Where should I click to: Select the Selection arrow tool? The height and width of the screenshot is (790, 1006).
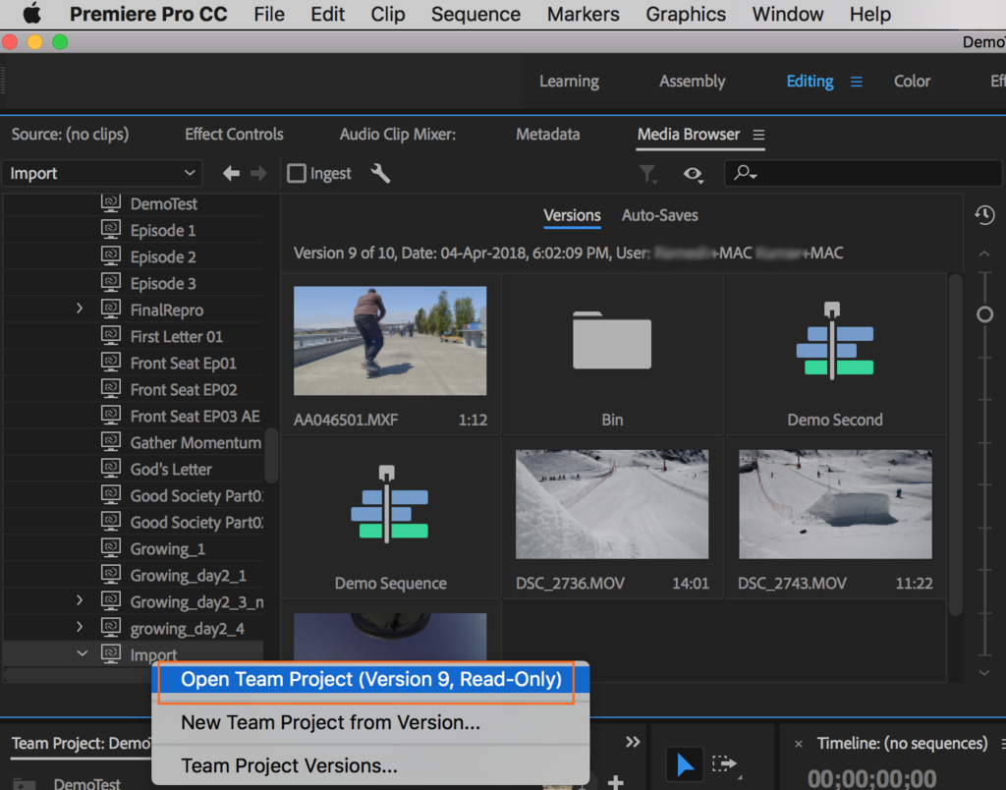click(x=685, y=764)
